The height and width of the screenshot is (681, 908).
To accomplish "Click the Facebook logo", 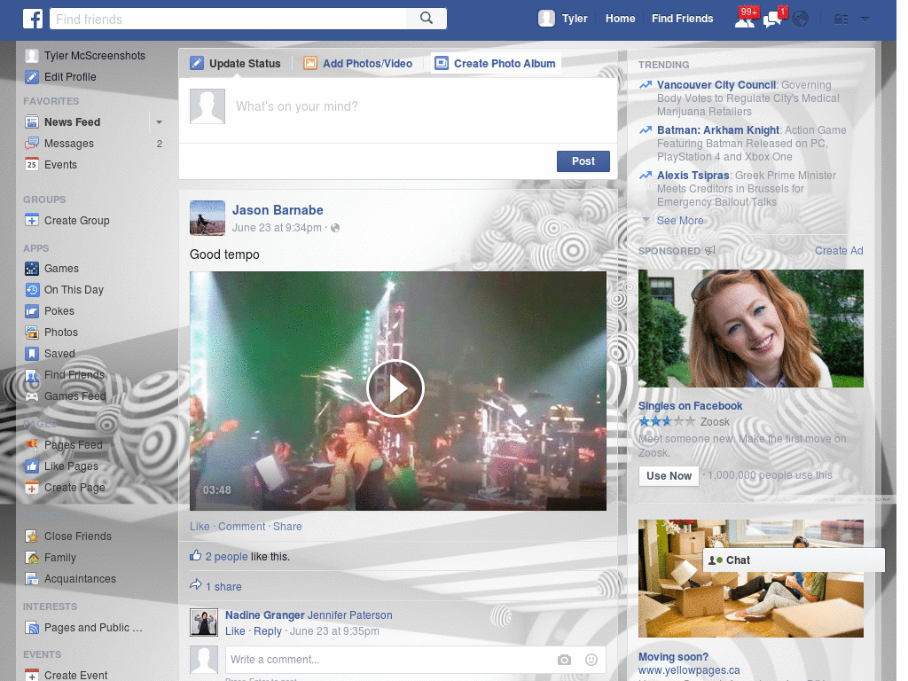I will [33, 18].
